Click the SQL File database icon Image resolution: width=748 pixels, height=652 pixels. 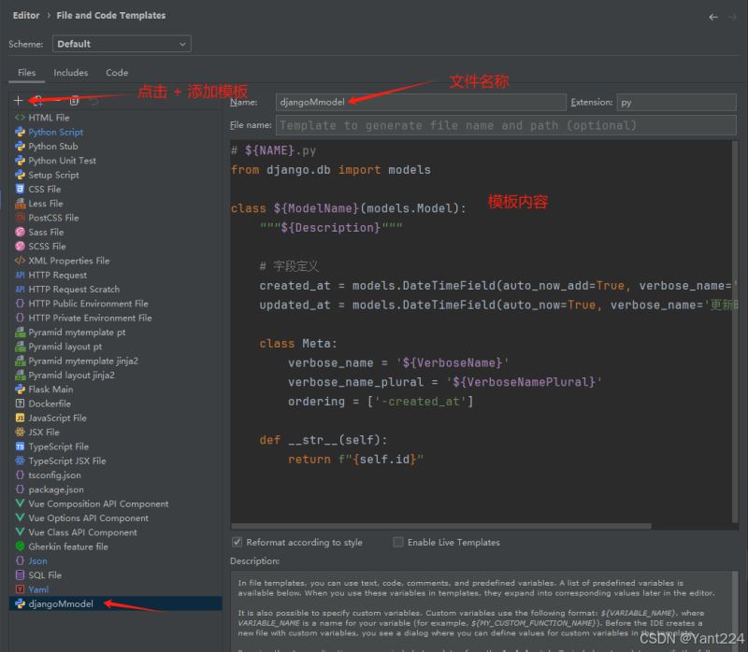20,575
